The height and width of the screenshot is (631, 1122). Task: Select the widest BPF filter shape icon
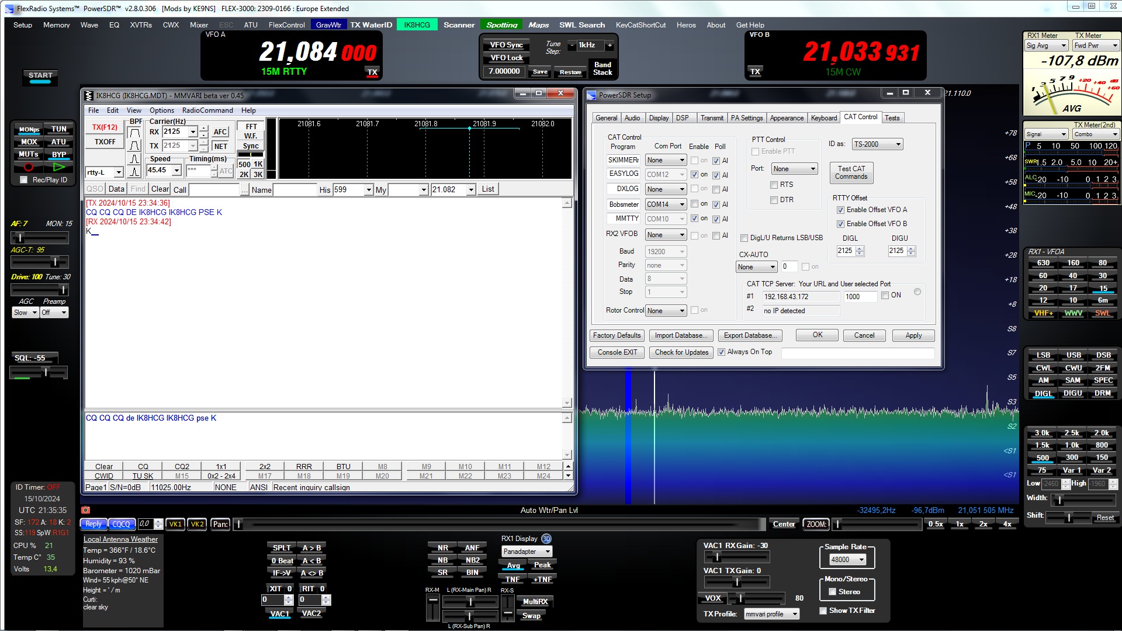134,133
